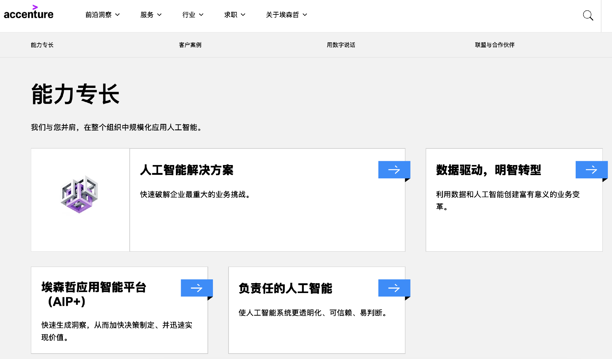Open the 埃森哲应用智能平台 (AIP+) title link
Screen dimensions: 612x359
pos(94,294)
